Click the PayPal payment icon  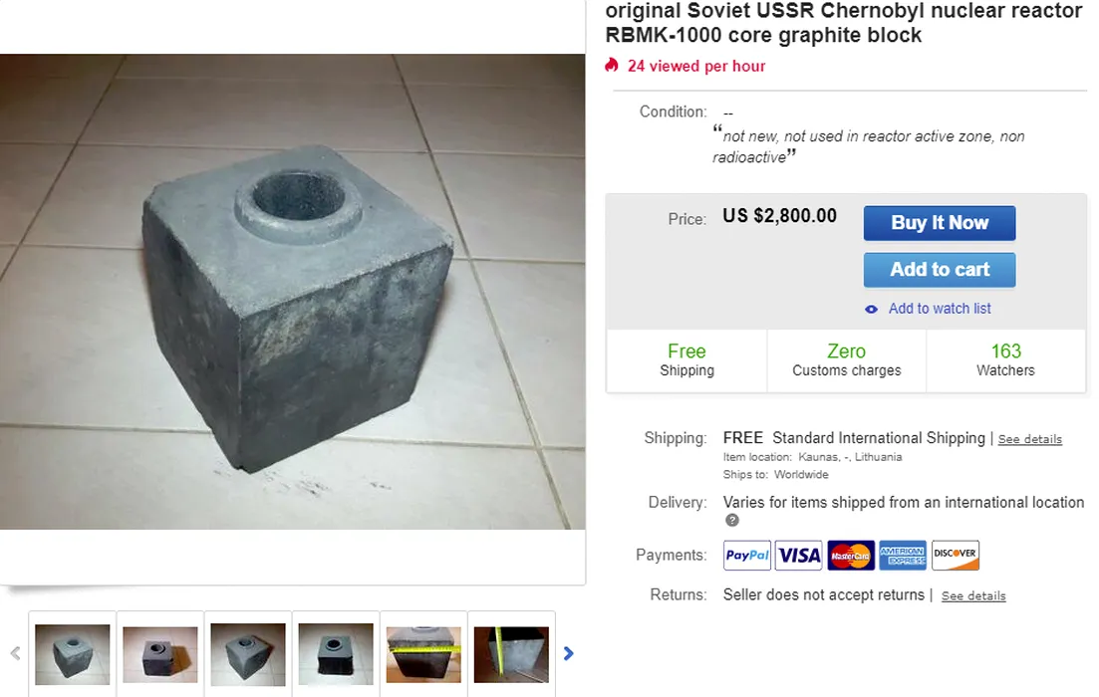[746, 556]
